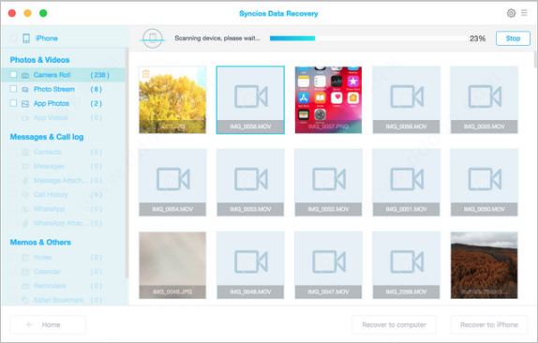Select the IMG_0050.MOV video thumbnail

pos(484,183)
